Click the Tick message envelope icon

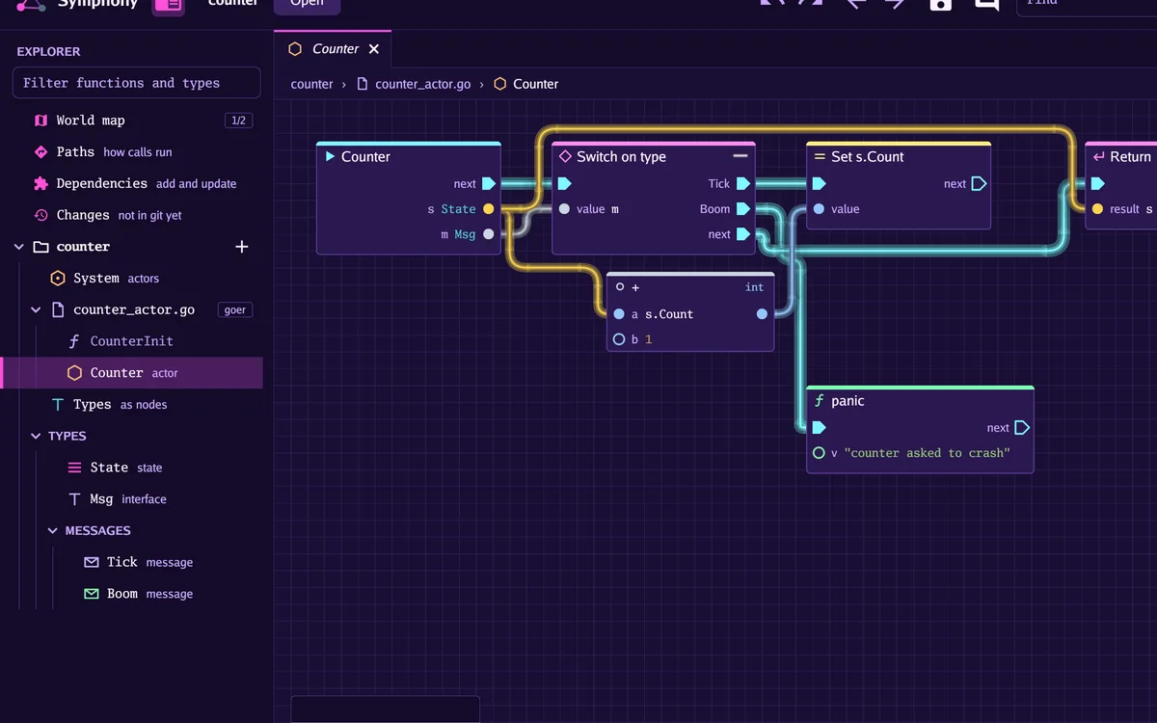(x=92, y=562)
